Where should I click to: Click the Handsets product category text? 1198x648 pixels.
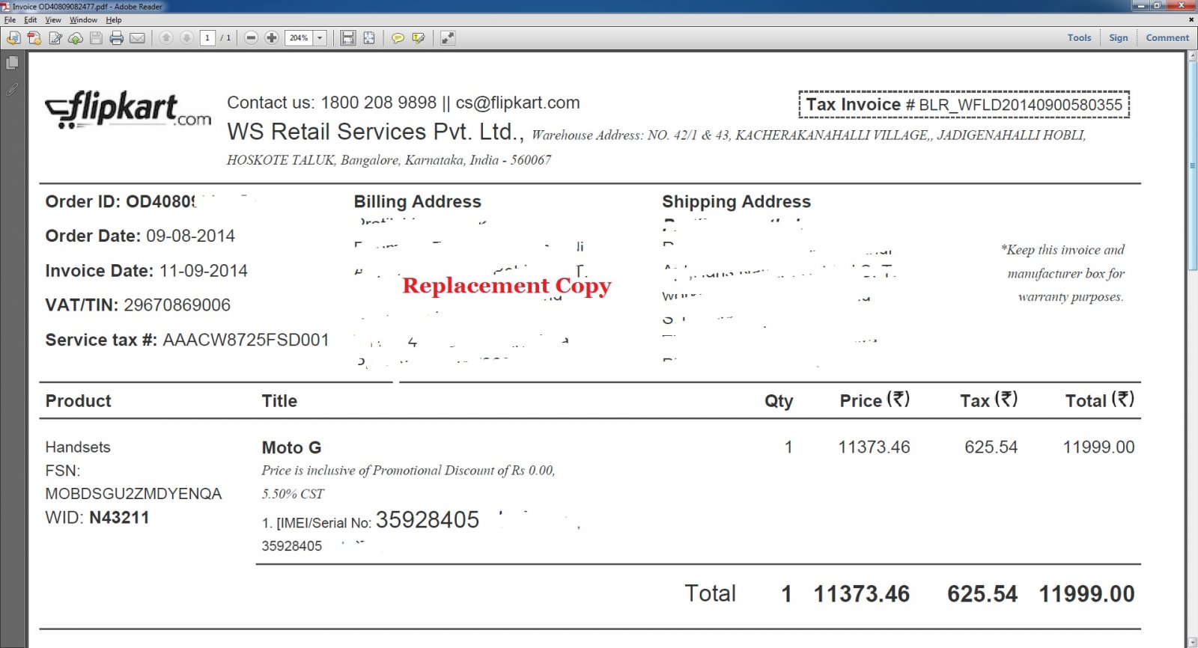click(x=78, y=447)
